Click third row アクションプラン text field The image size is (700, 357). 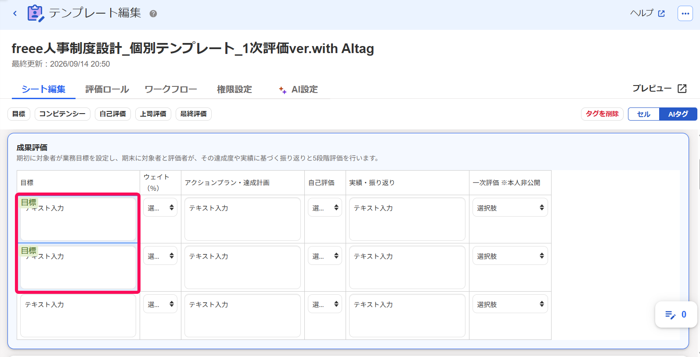tap(242, 315)
